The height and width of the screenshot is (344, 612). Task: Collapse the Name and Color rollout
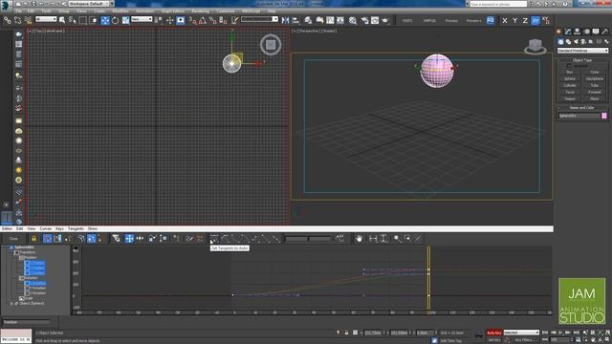tap(582, 108)
